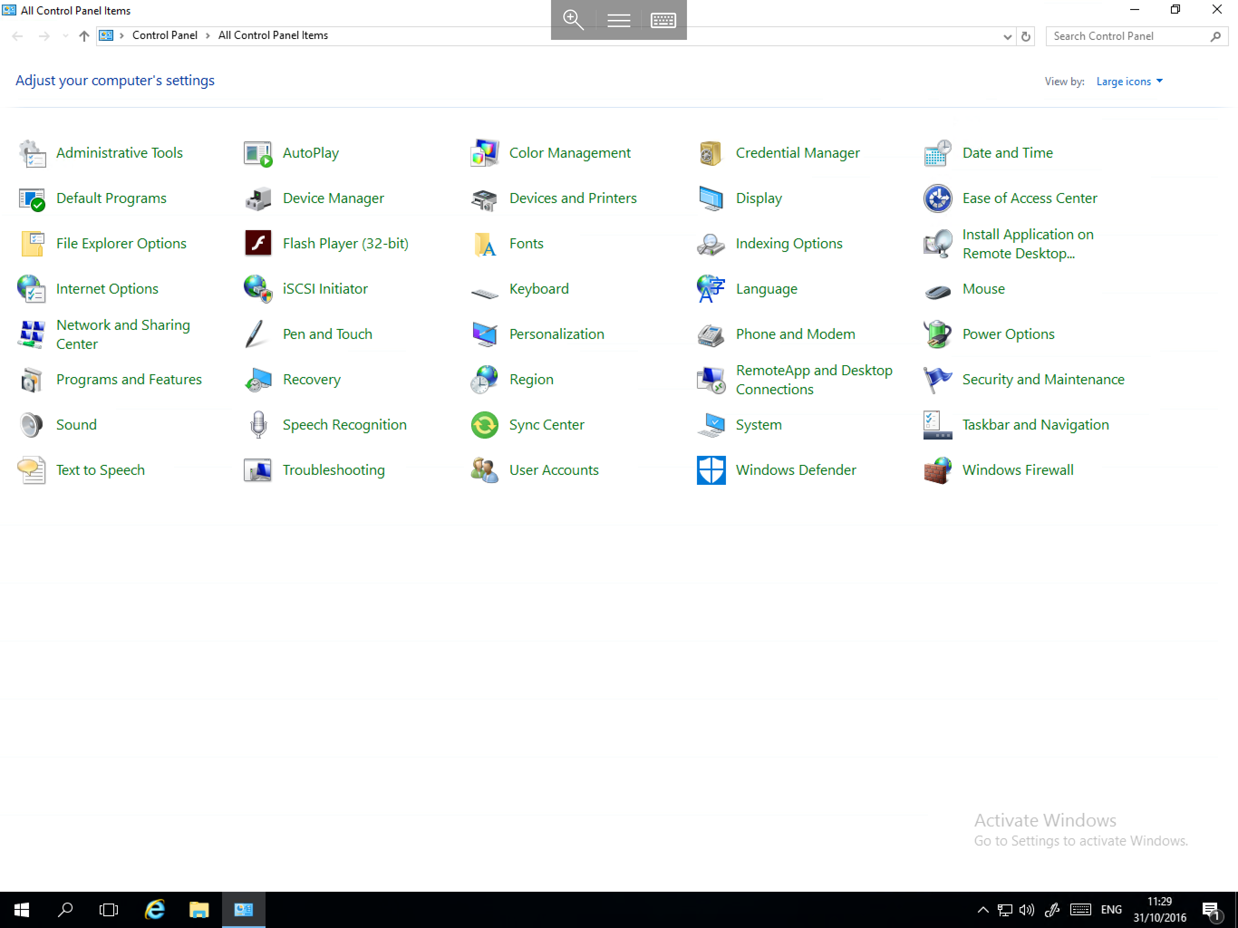Click the Search Control Panel field

coord(1136,36)
